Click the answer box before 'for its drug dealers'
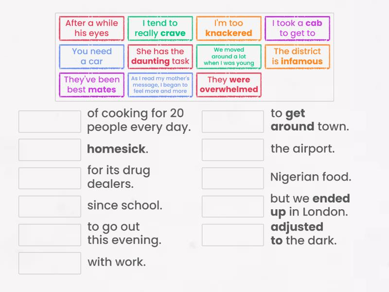The height and width of the screenshot is (292, 389). point(49,178)
